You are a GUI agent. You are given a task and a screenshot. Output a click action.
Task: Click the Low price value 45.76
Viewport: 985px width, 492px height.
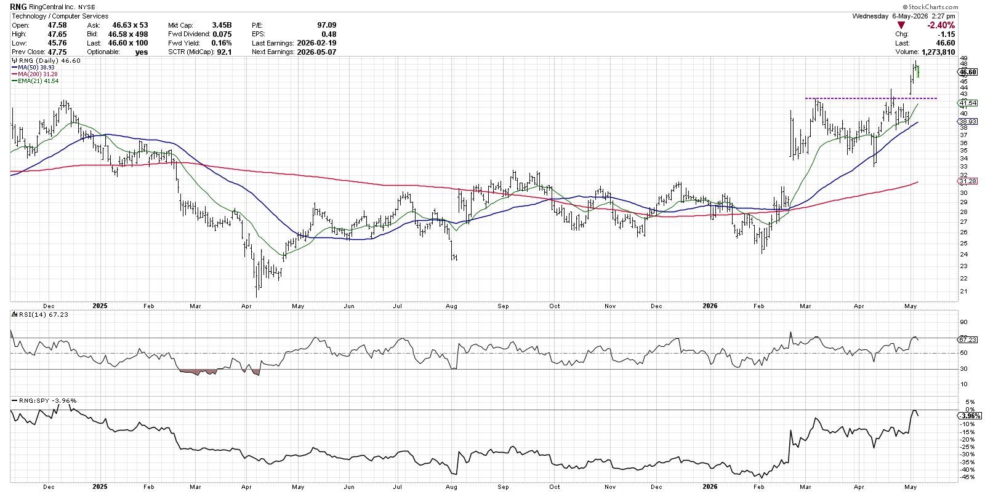pos(57,43)
